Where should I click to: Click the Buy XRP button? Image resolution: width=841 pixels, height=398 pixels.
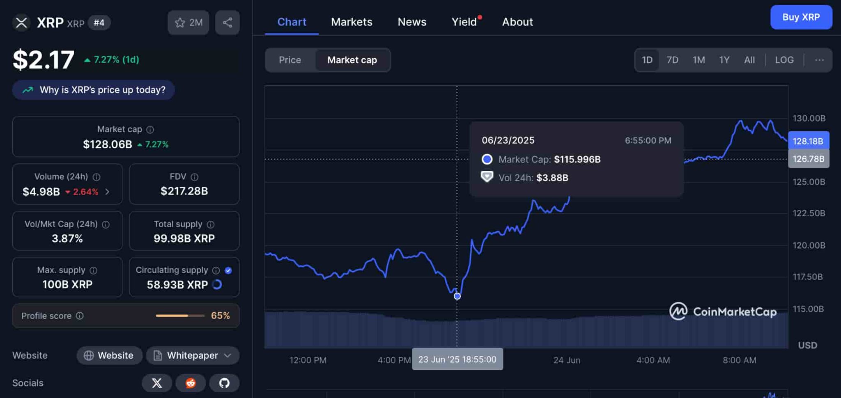click(x=801, y=17)
